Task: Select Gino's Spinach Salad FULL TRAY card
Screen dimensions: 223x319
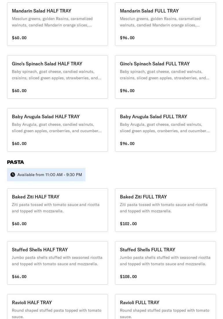Action: point(165,77)
